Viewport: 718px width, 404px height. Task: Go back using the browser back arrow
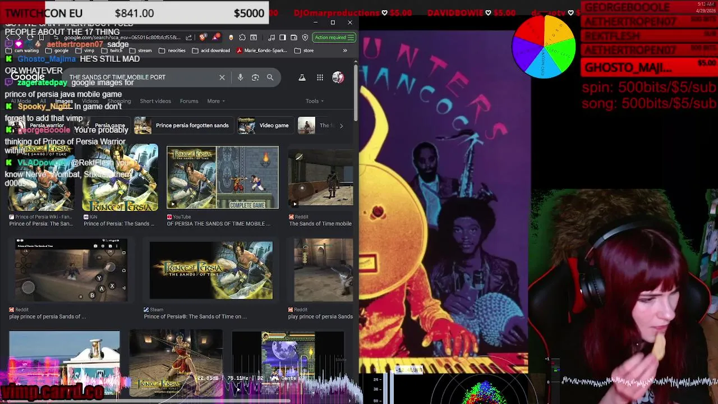tap(8, 38)
